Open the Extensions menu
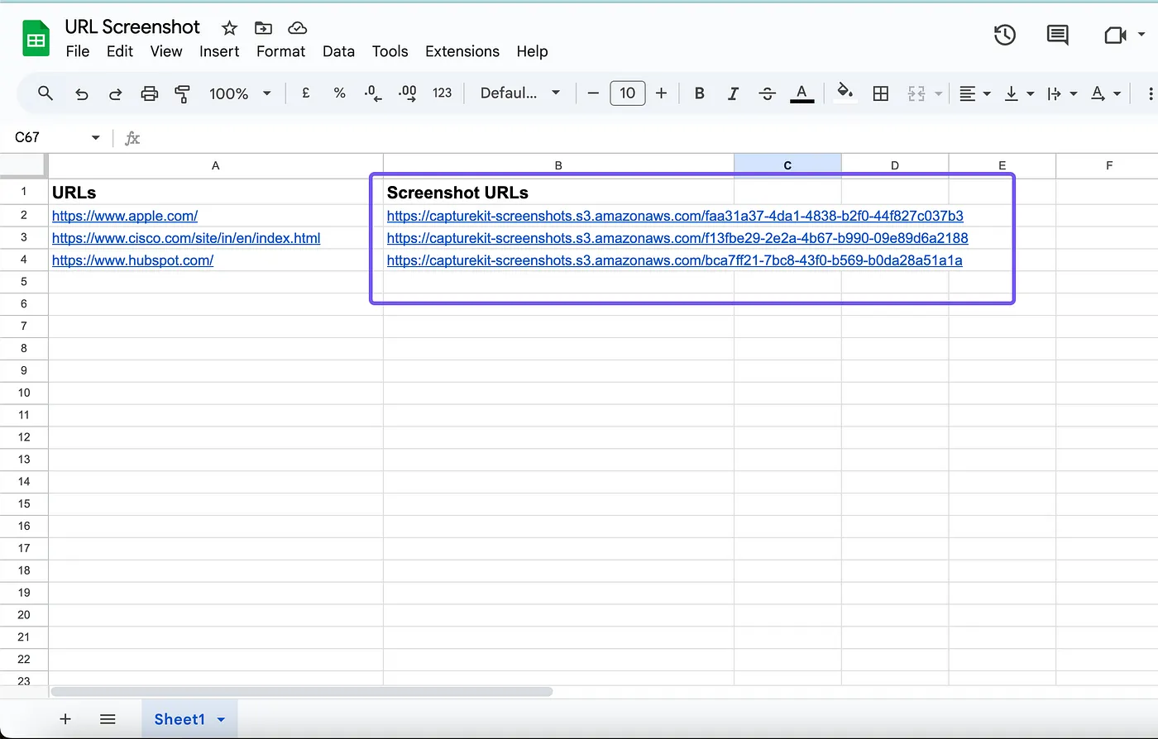This screenshot has height=739, width=1158. point(462,51)
